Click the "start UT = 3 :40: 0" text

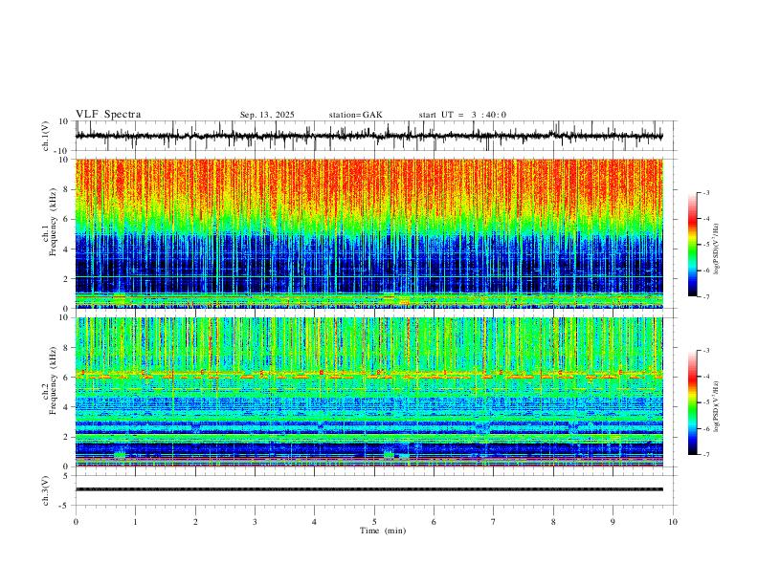pyautogui.click(x=462, y=115)
